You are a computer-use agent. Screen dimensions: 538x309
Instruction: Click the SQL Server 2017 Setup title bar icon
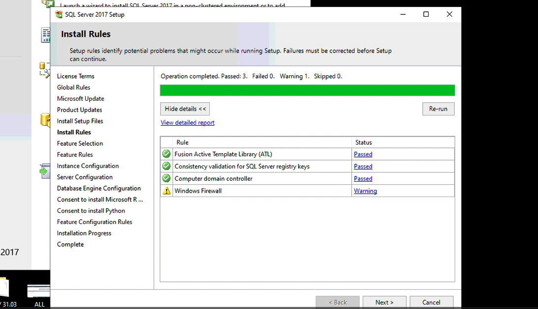pyautogui.click(x=59, y=14)
